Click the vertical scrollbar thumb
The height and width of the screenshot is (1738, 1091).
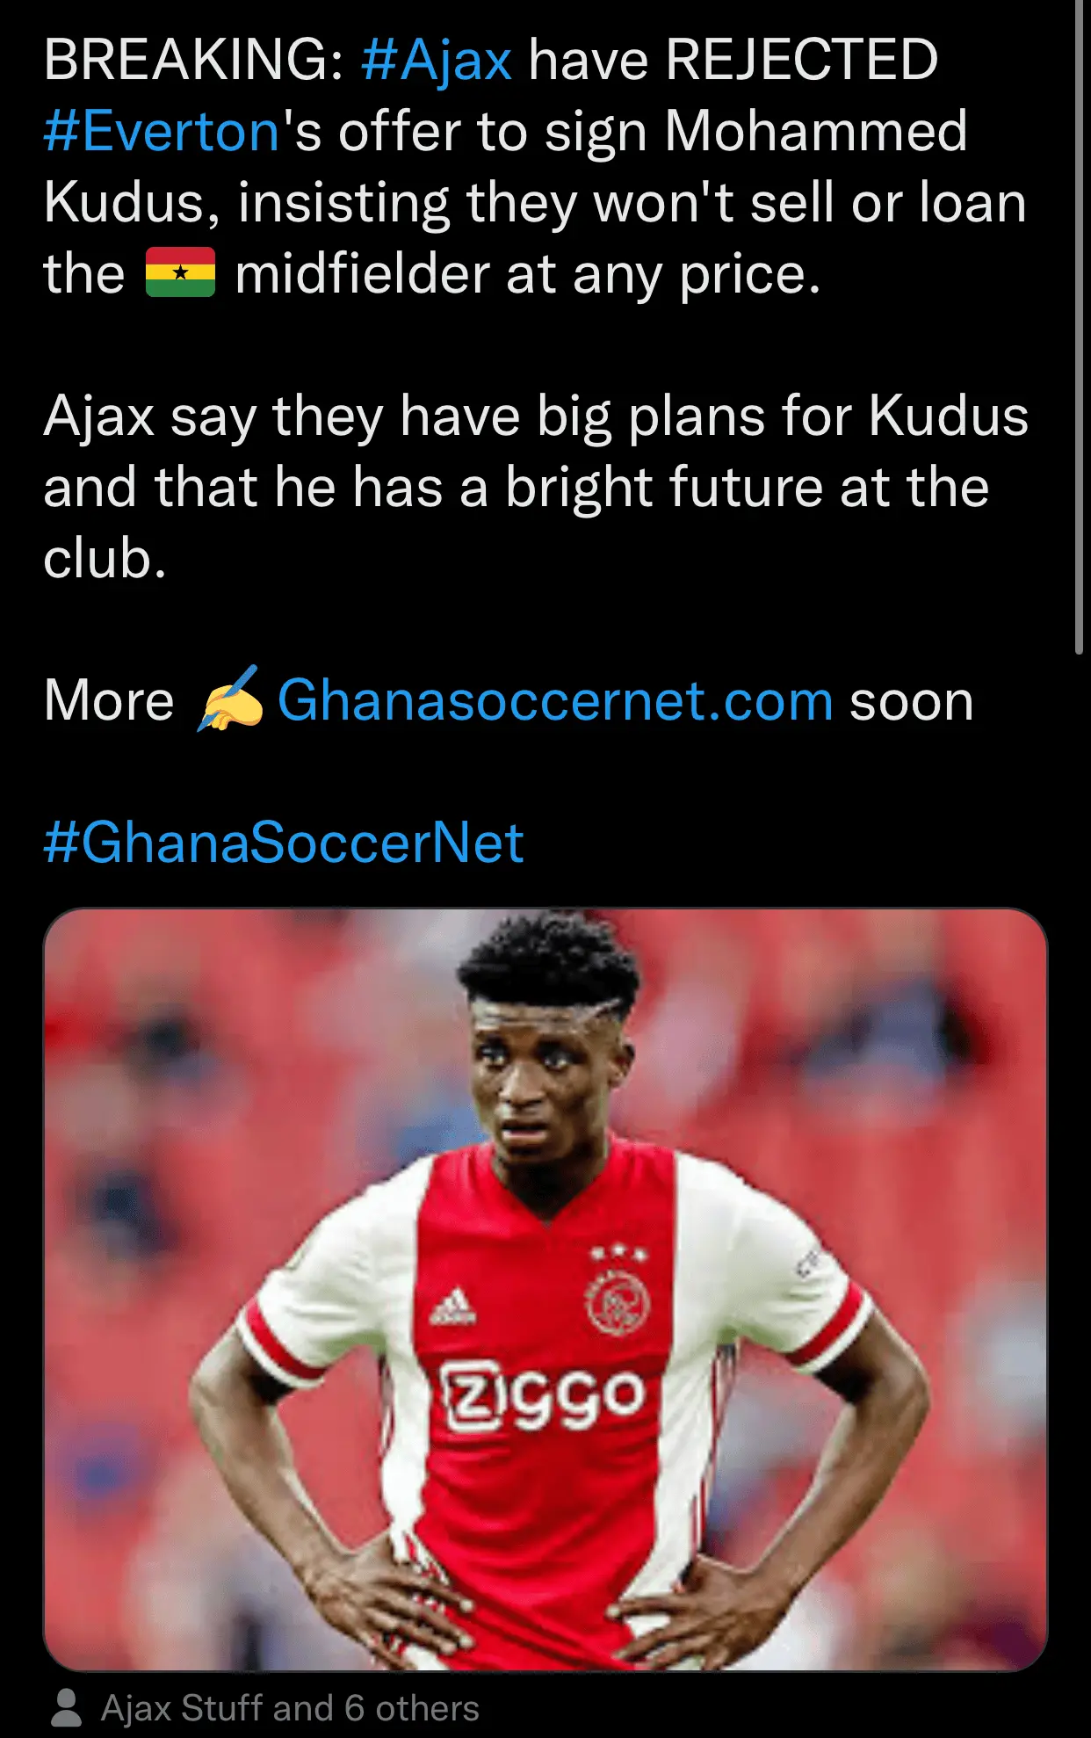tap(1080, 327)
